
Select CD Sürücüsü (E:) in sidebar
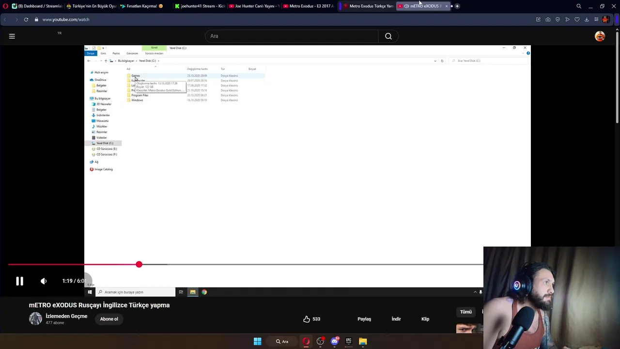(107, 149)
